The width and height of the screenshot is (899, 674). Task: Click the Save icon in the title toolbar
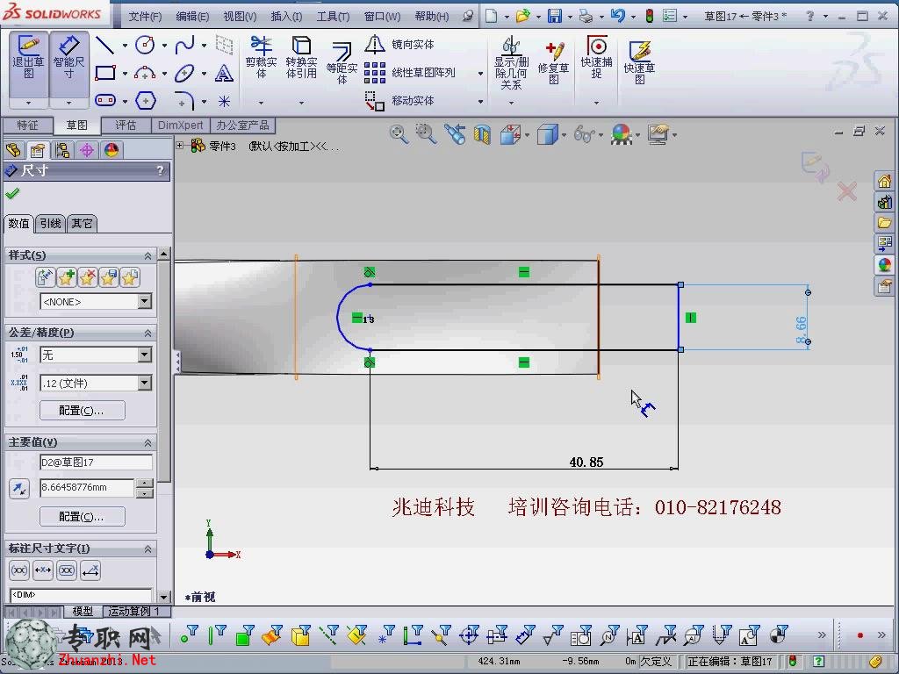point(555,16)
